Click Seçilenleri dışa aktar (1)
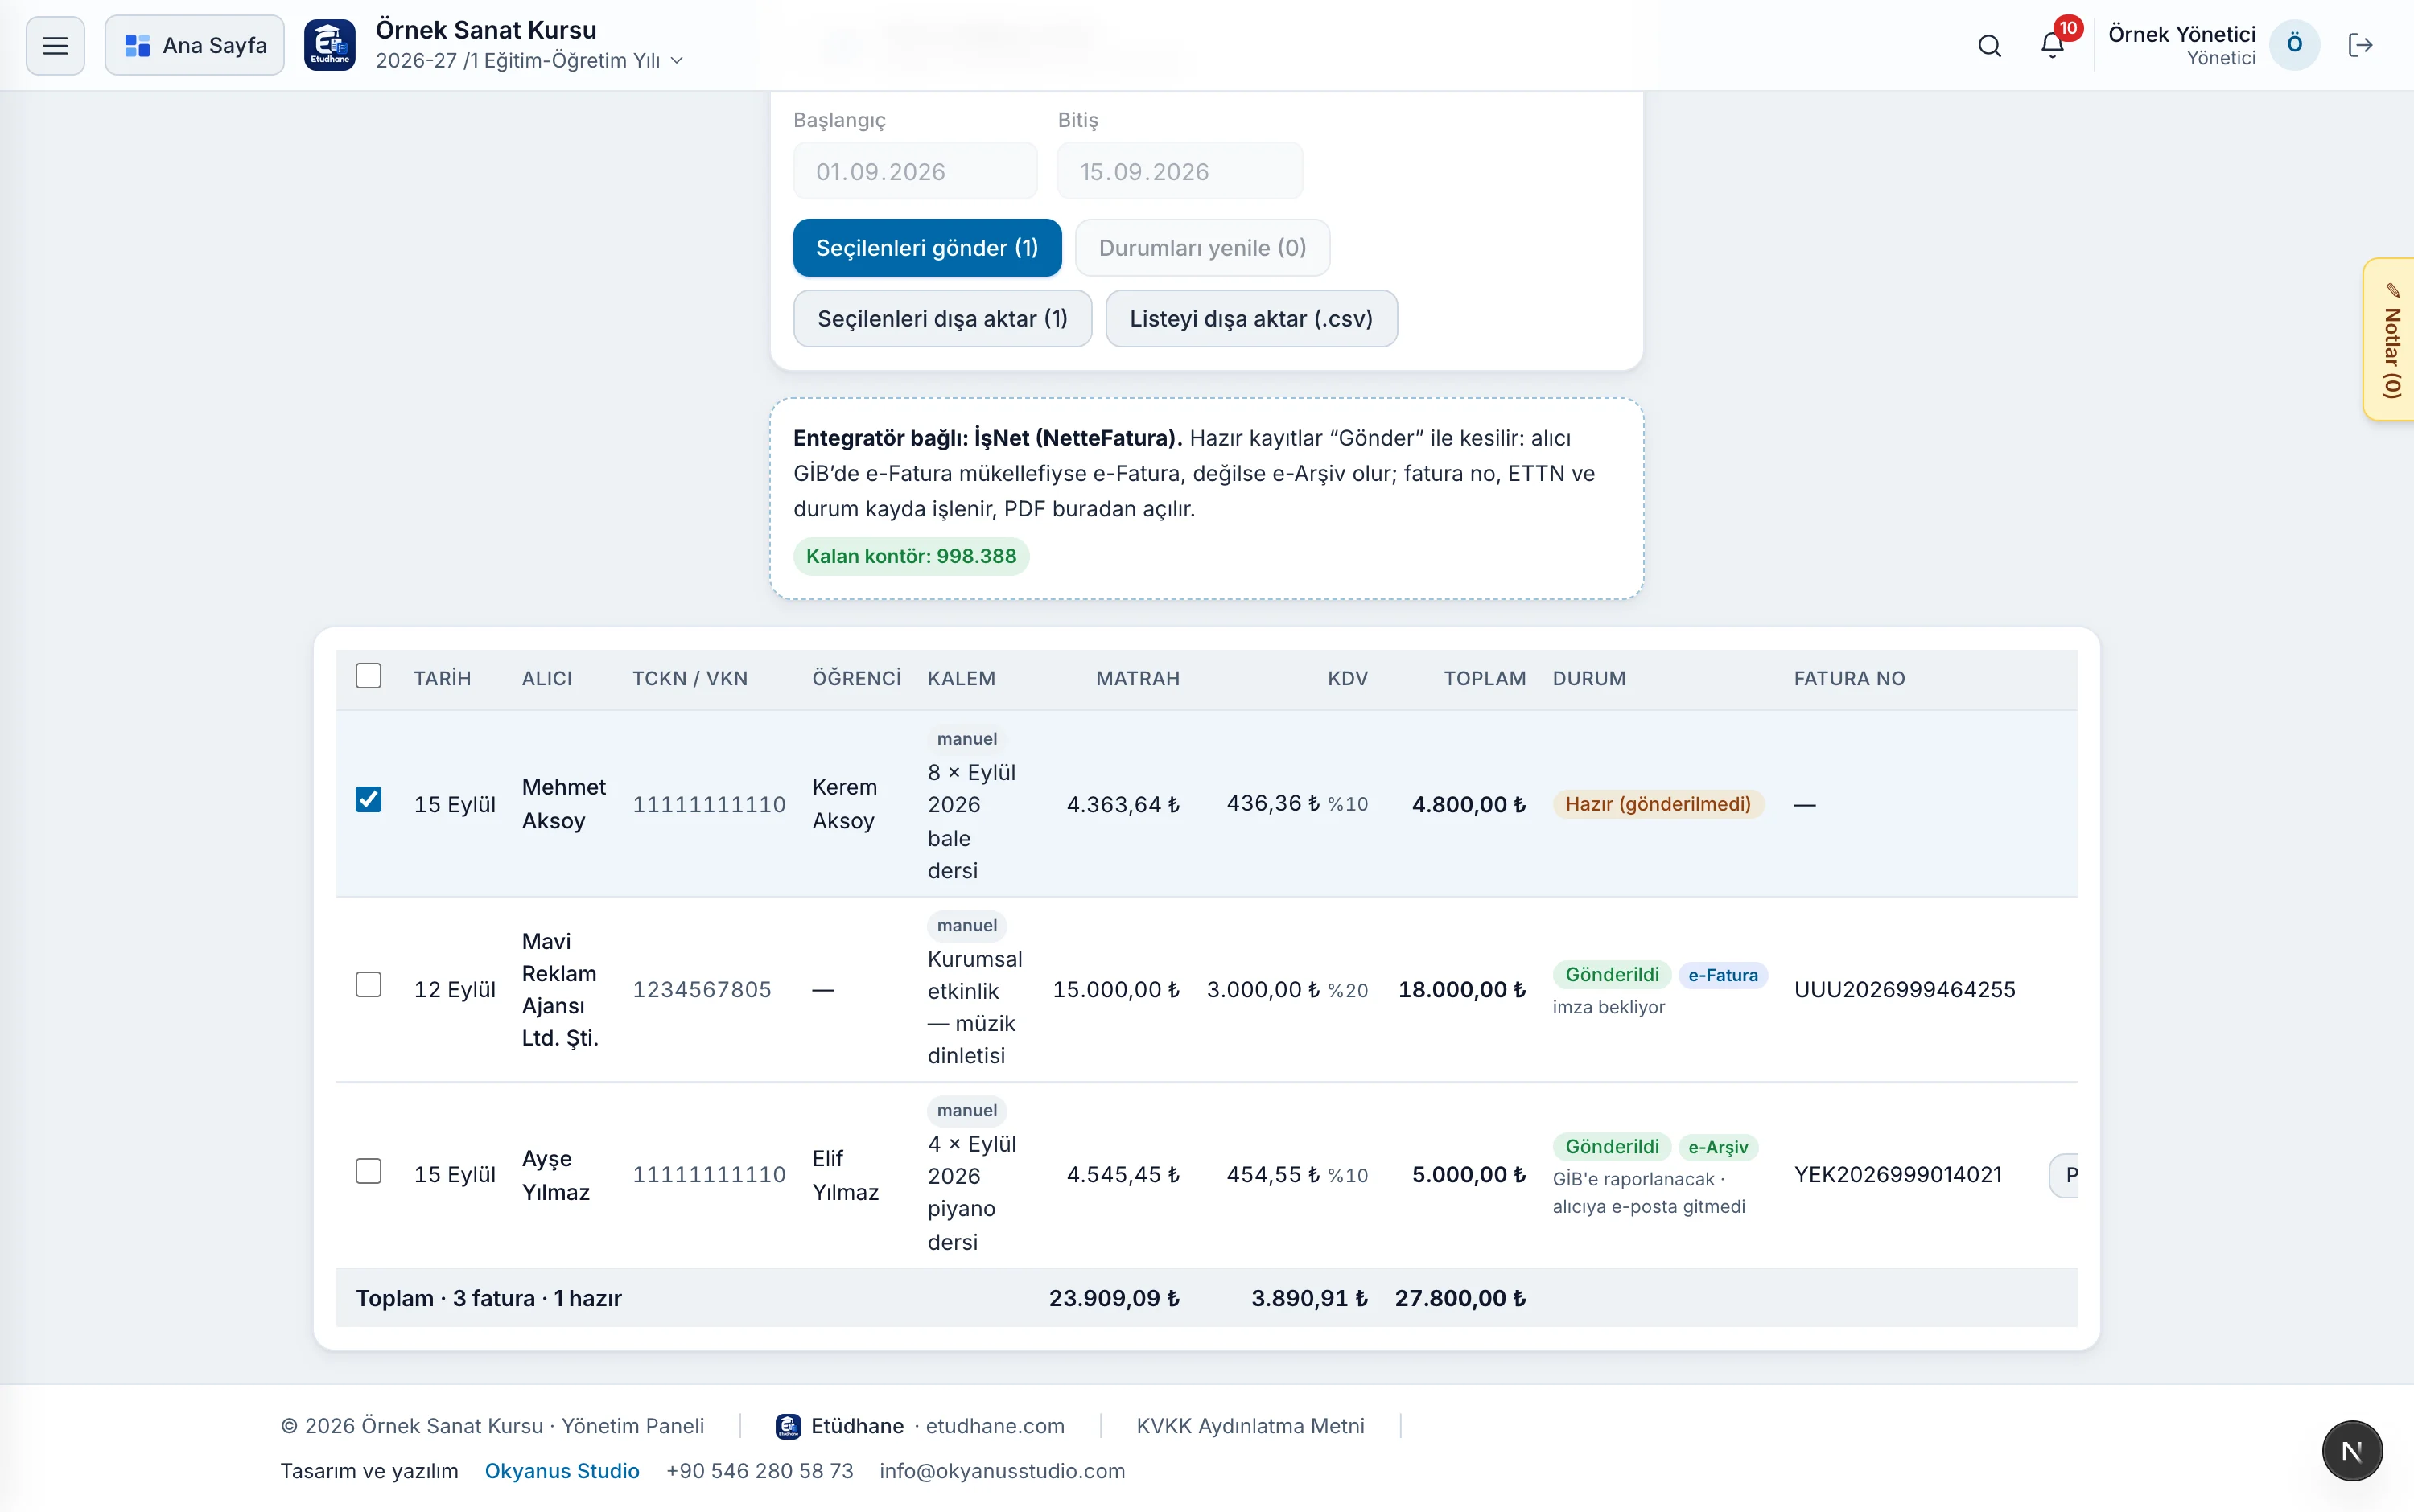The image size is (2414, 1512). pyautogui.click(x=942, y=319)
